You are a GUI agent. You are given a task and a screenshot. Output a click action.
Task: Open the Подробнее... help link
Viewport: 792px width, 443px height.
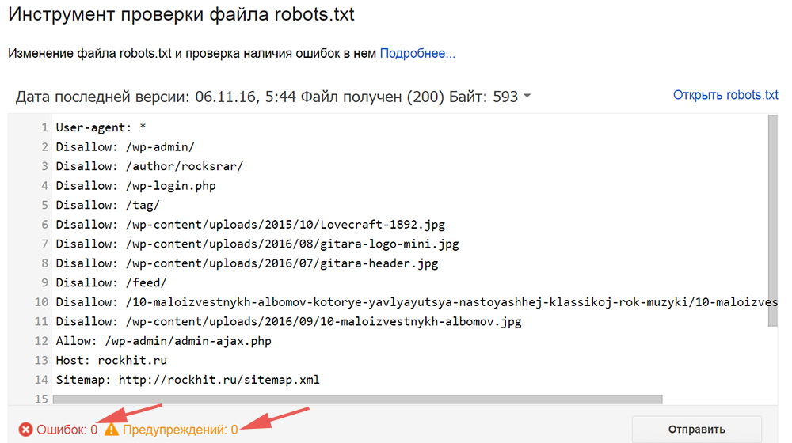417,54
